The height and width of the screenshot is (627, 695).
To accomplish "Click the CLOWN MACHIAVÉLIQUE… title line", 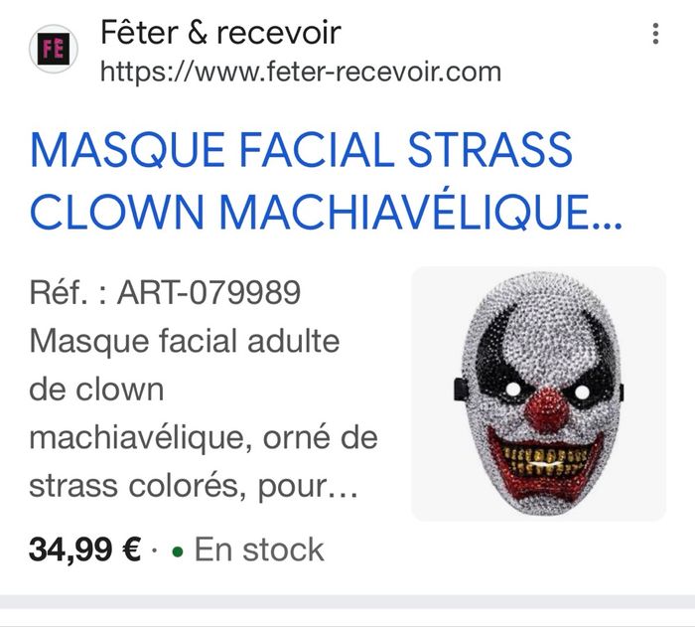I will pos(326,212).
